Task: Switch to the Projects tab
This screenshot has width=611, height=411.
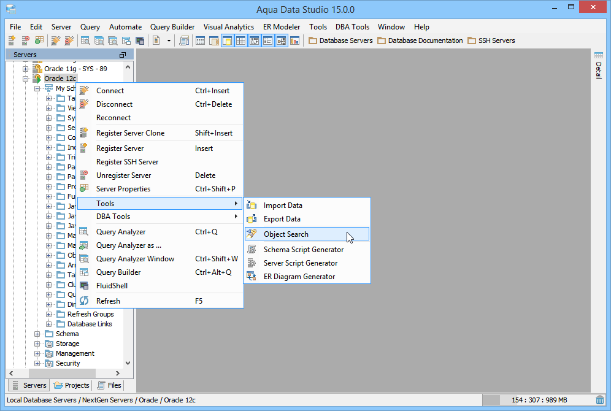Action: click(x=72, y=385)
